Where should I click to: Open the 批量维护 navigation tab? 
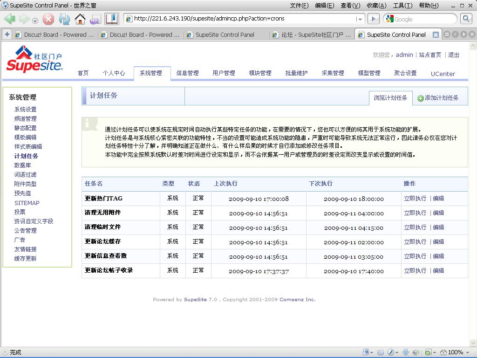(x=296, y=73)
